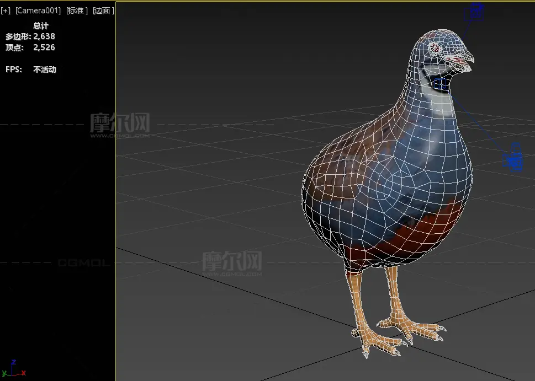Open the 边面 edged faces display menu
The height and width of the screenshot is (381, 535).
point(103,10)
